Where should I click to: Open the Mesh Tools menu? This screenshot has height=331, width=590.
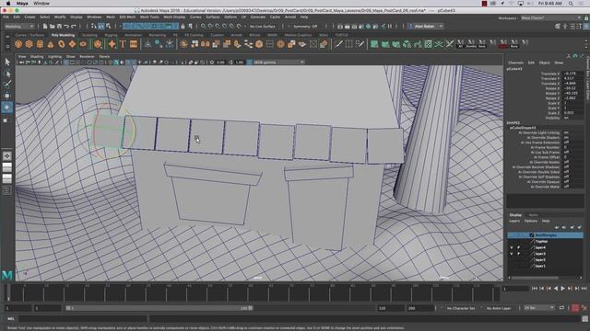149,17
